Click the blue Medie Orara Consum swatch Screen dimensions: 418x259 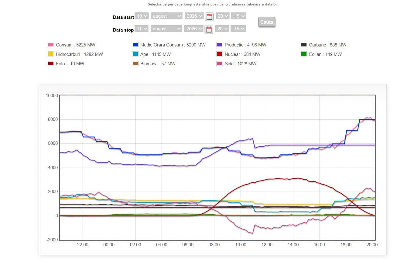click(x=135, y=45)
